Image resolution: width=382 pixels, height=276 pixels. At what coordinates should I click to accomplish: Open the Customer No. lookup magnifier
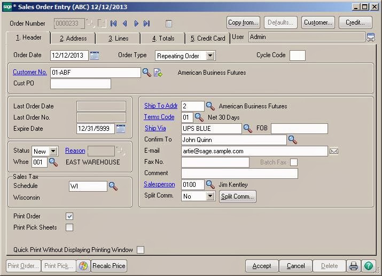[147, 72]
